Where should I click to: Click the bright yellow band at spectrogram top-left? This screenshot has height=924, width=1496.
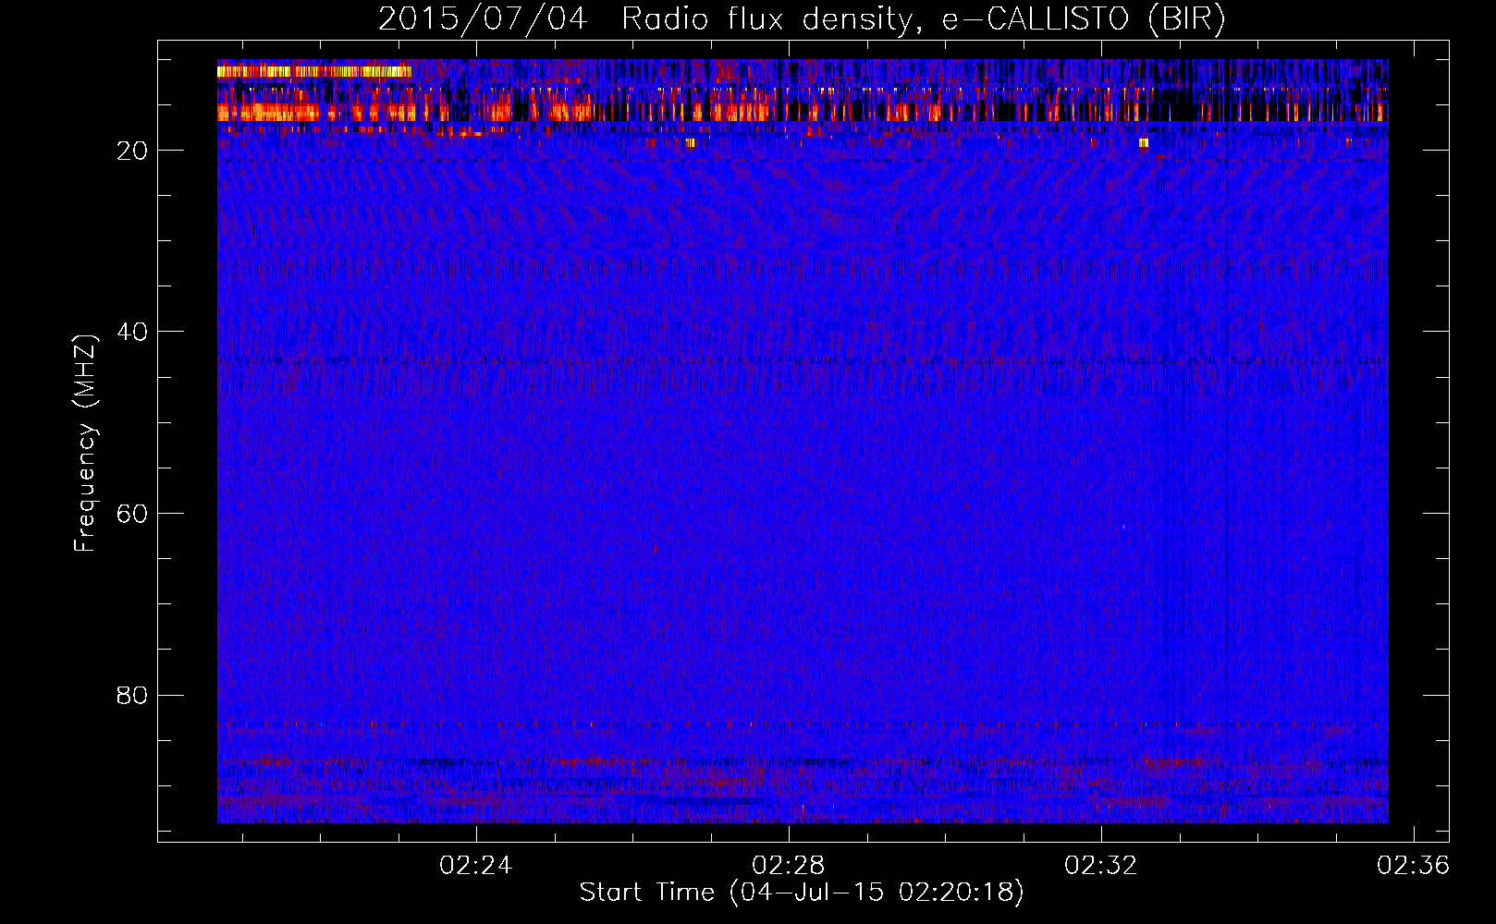314,71
